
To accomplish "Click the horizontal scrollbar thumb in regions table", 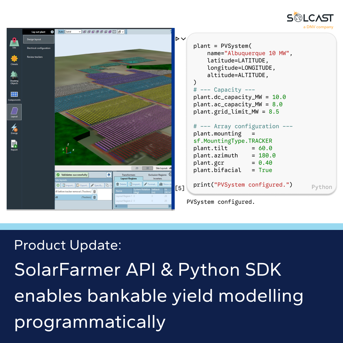I will pyautogui.click(x=123, y=206).
